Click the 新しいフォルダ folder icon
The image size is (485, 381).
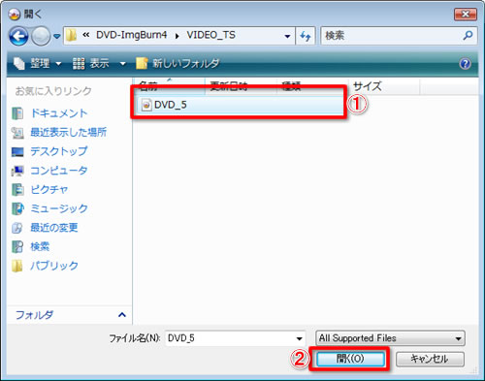142,63
